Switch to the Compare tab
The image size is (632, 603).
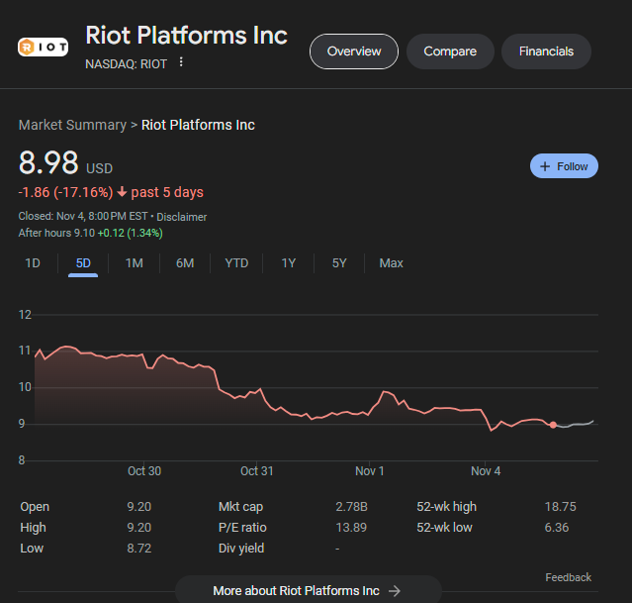point(450,51)
